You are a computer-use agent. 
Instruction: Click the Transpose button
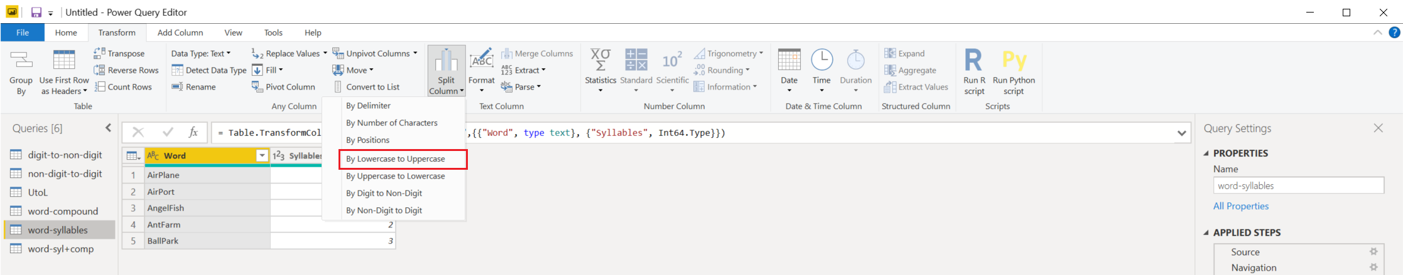click(119, 53)
